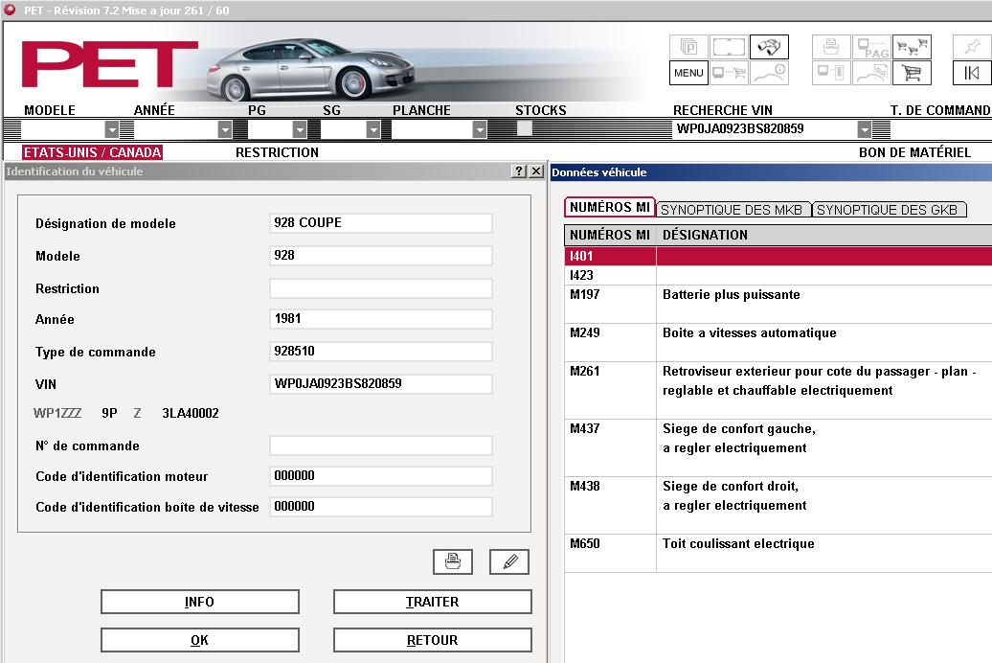Image resolution: width=992 pixels, height=663 pixels.
Task: Open the ANNÉE dropdown arrow
Action: click(225, 129)
